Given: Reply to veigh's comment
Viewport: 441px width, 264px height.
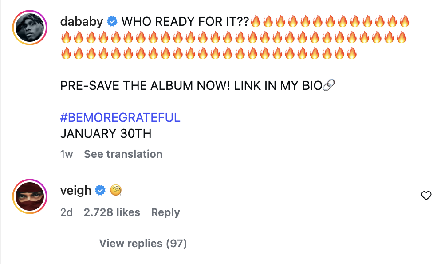Looking at the screenshot, I should (x=165, y=212).
